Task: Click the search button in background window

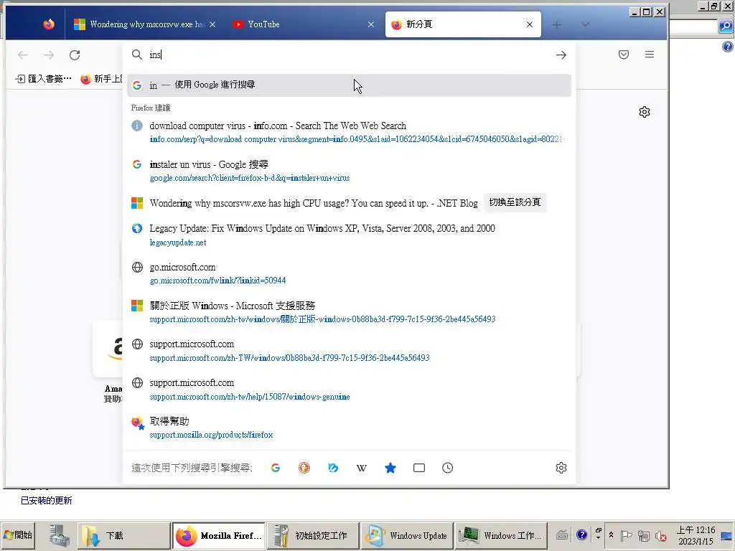Action: (726, 27)
